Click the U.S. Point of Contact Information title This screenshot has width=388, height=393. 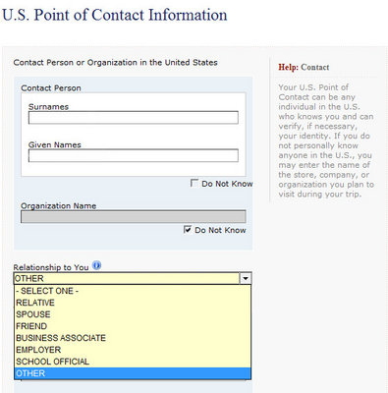pos(115,15)
